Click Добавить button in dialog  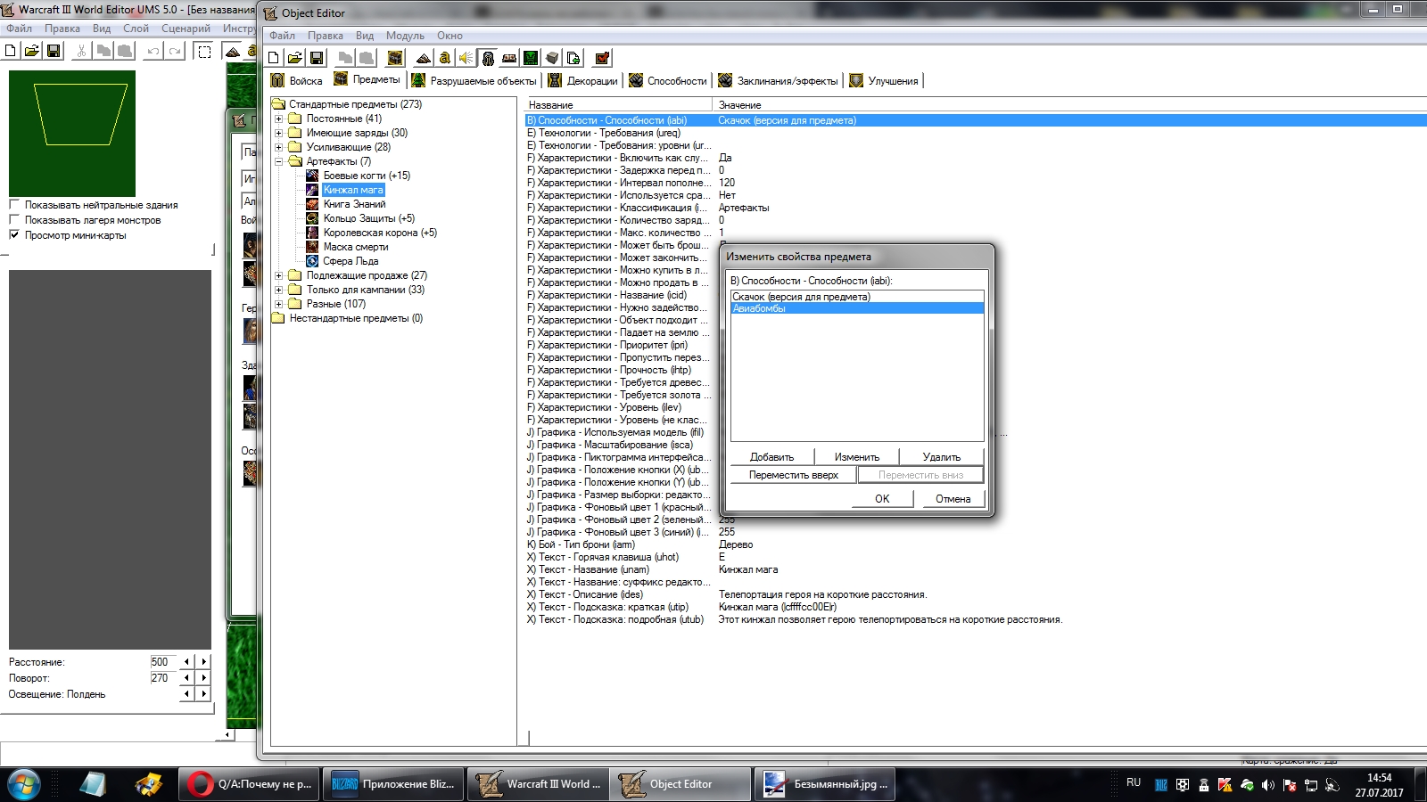click(771, 457)
